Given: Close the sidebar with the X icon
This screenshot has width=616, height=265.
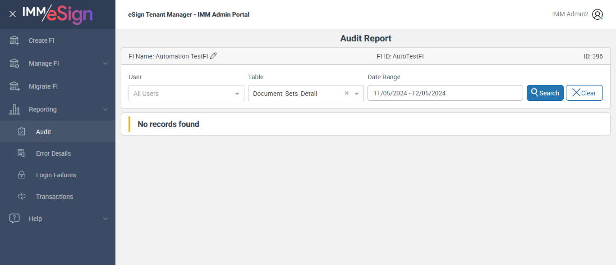Looking at the screenshot, I should pyautogui.click(x=13, y=14).
